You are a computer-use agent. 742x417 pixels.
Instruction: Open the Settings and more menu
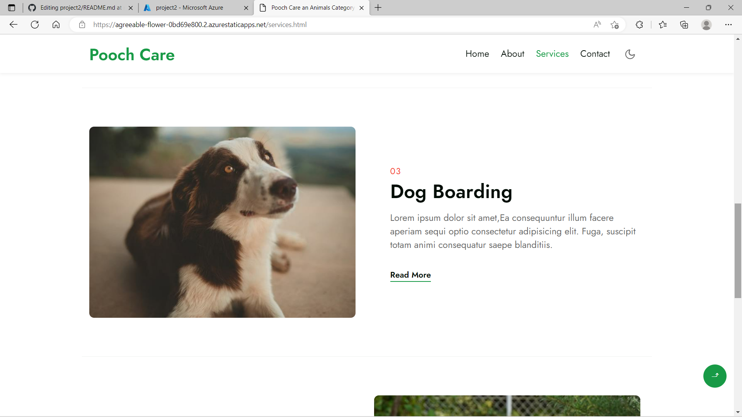[729, 24]
